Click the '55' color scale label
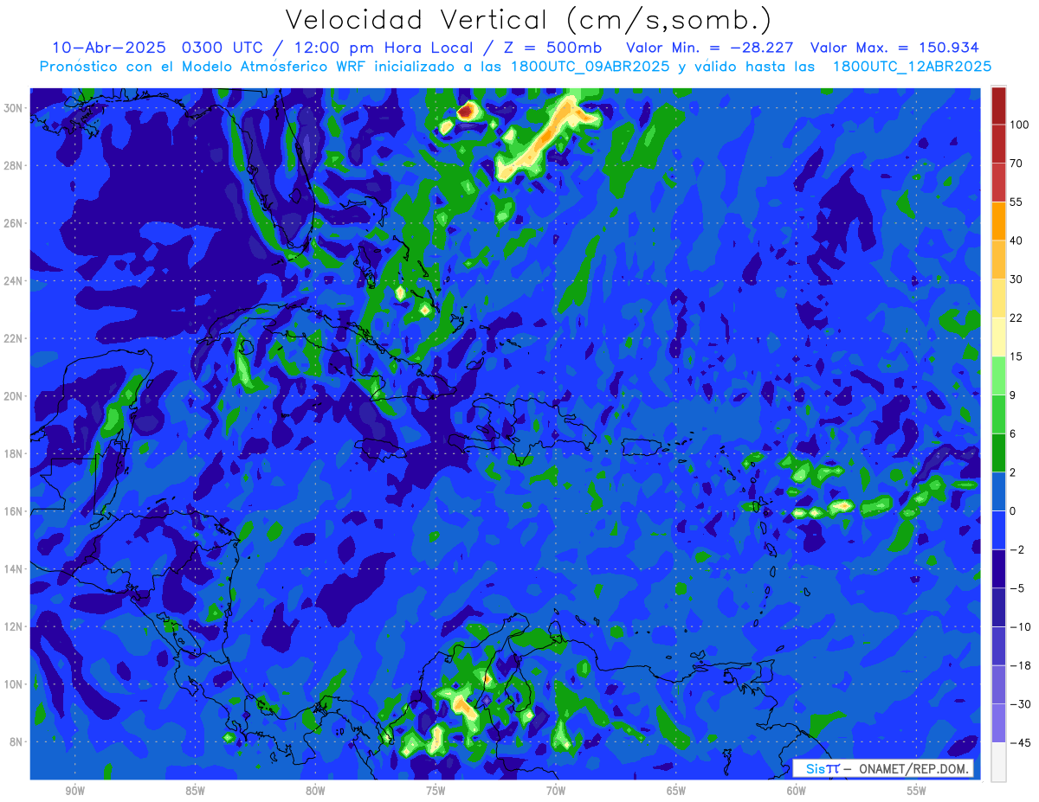Image resolution: width=1039 pixels, height=802 pixels. point(1016,202)
